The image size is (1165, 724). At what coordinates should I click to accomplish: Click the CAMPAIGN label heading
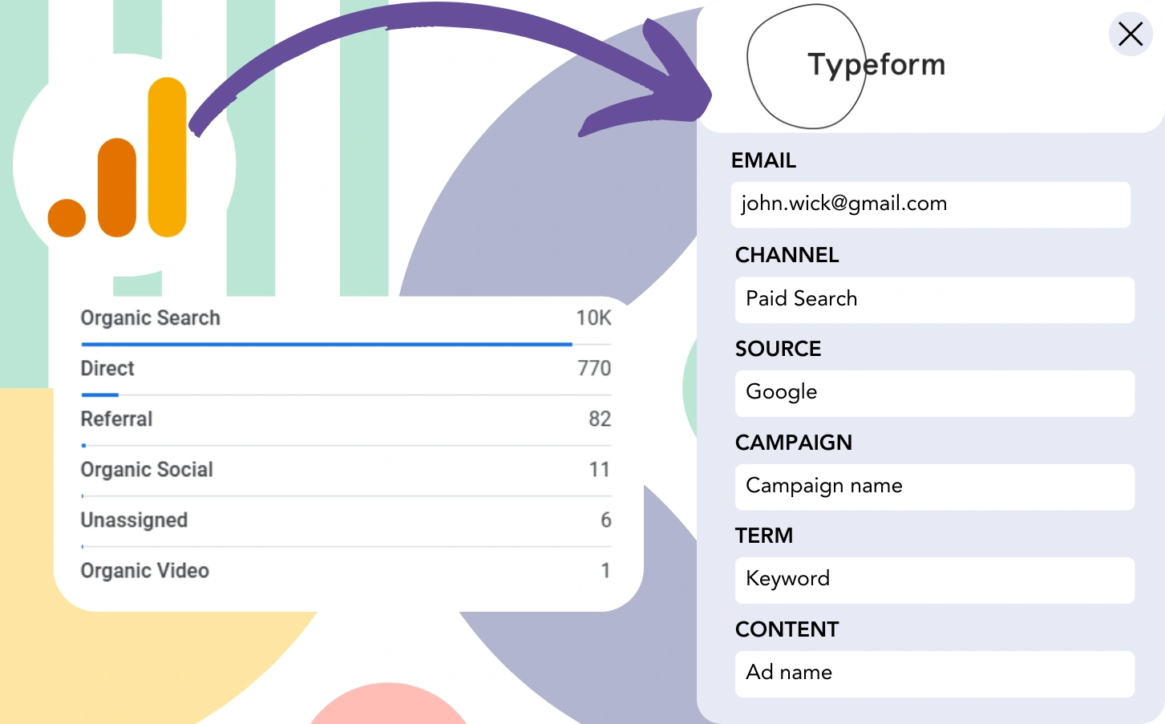click(794, 443)
